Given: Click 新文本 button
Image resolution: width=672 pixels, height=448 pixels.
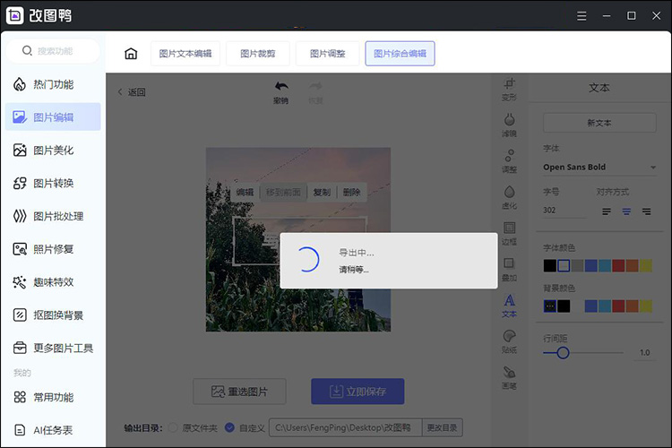Looking at the screenshot, I should [599, 123].
